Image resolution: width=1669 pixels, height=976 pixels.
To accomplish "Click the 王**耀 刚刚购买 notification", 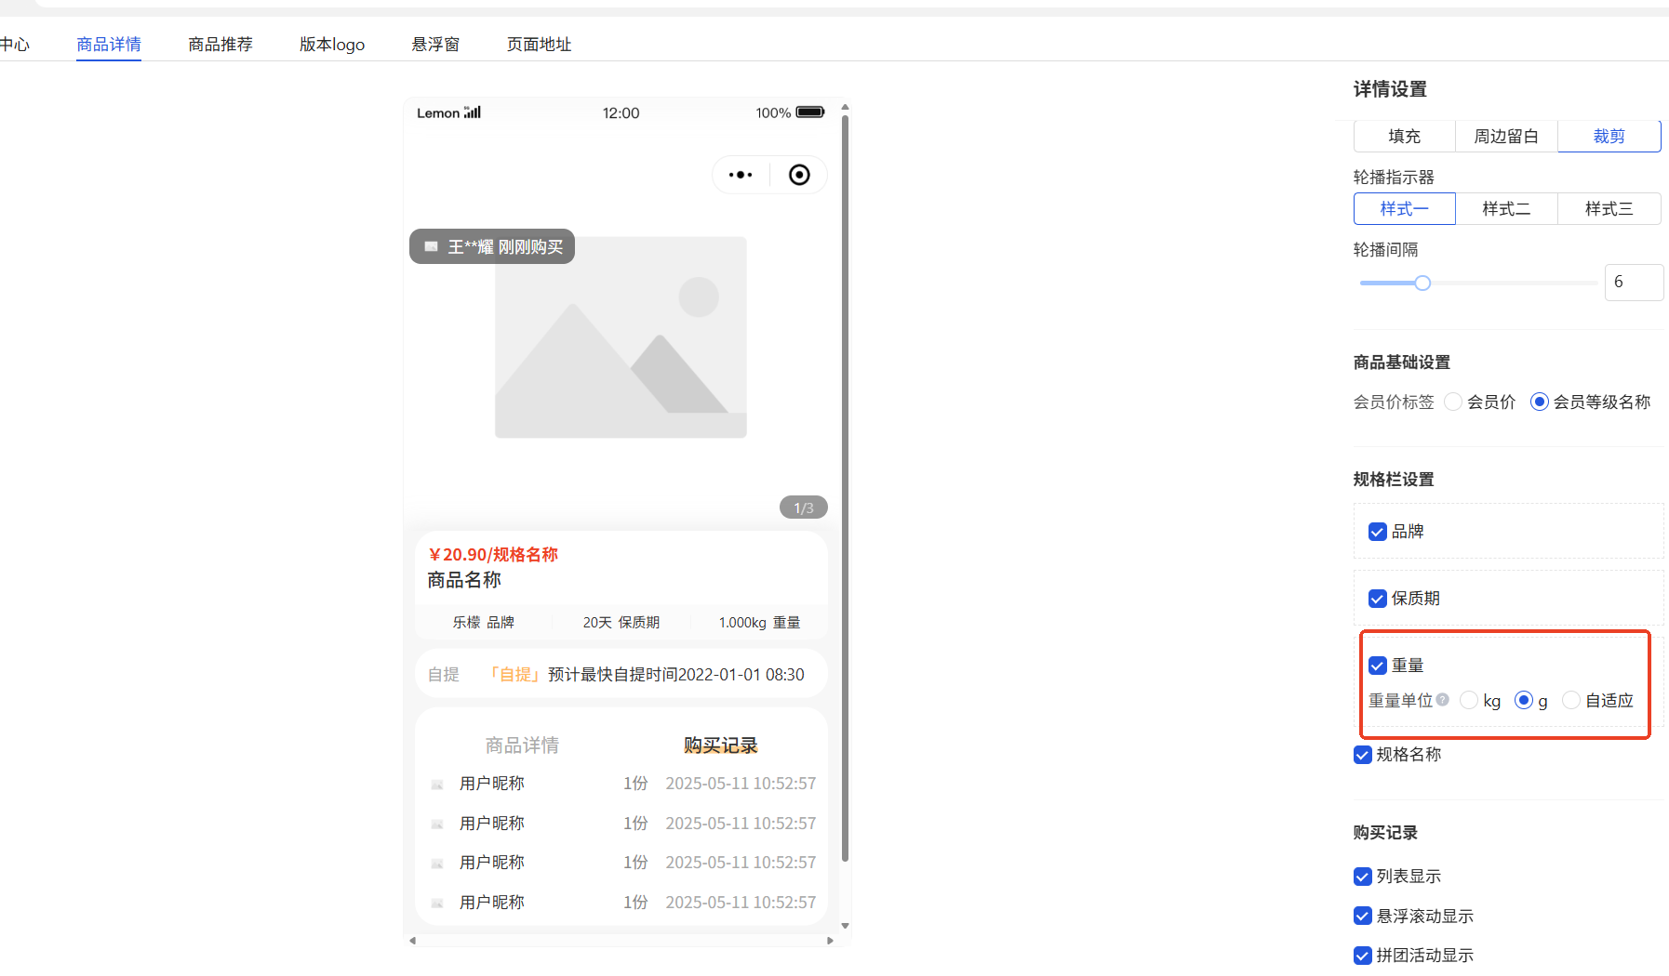I will 492,246.
